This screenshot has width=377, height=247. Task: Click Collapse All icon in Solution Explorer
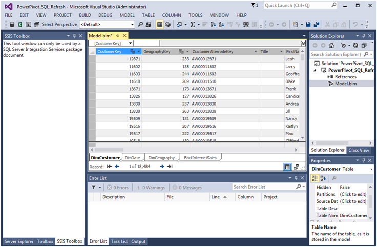364,45
